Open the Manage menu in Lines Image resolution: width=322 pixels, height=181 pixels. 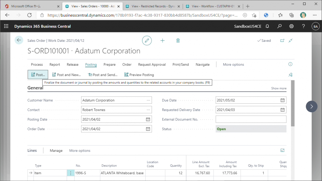tap(56, 151)
